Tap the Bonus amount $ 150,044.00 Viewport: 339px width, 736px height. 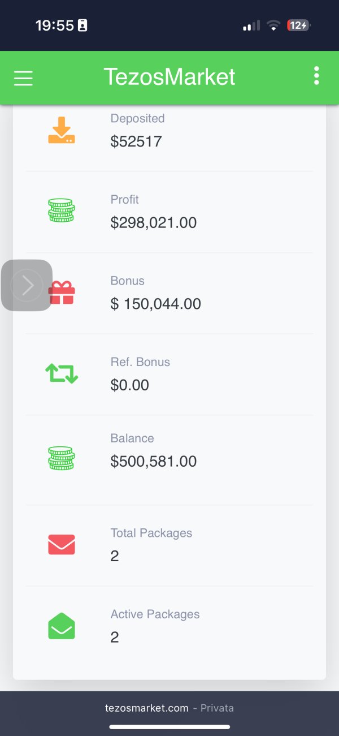pyautogui.click(x=156, y=304)
